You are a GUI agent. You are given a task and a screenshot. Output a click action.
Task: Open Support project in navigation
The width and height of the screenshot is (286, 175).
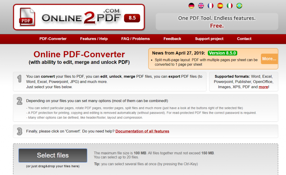(x=209, y=39)
